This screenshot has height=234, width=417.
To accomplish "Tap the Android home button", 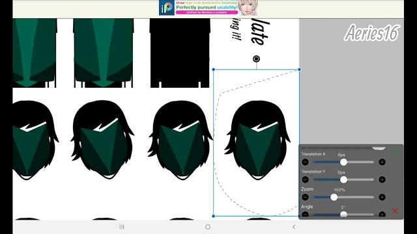I will coord(208,227).
